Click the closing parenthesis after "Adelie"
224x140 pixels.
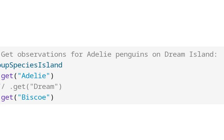click(x=52, y=76)
